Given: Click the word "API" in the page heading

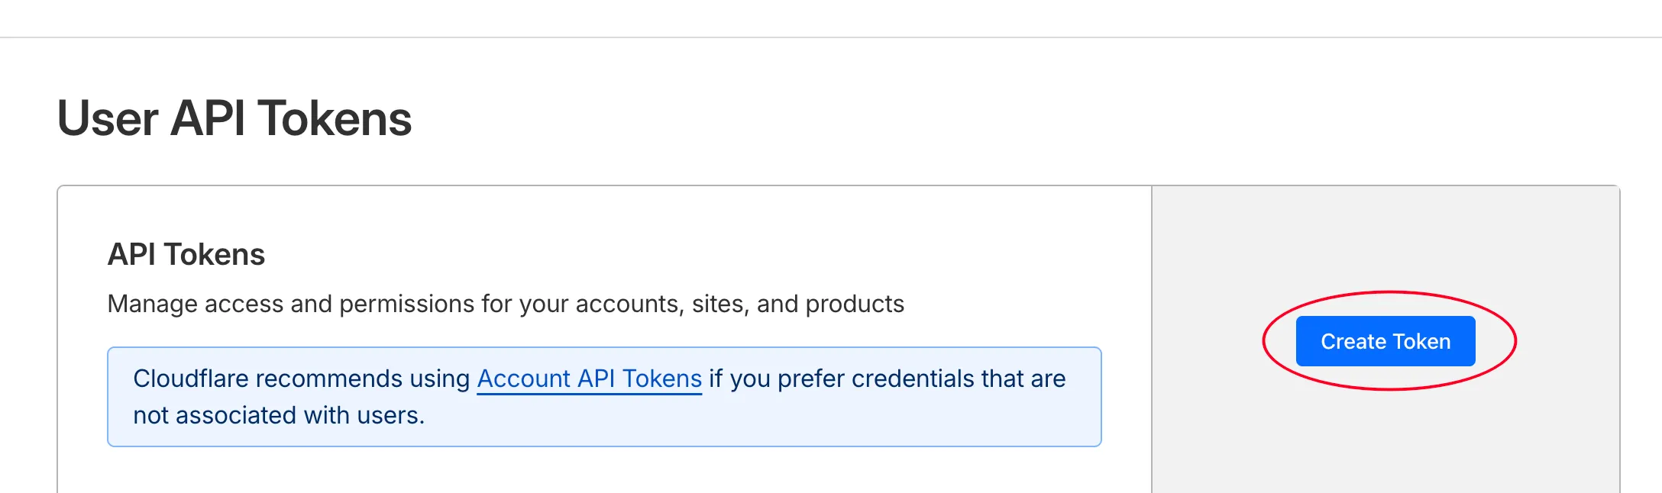Looking at the screenshot, I should pyautogui.click(x=208, y=119).
